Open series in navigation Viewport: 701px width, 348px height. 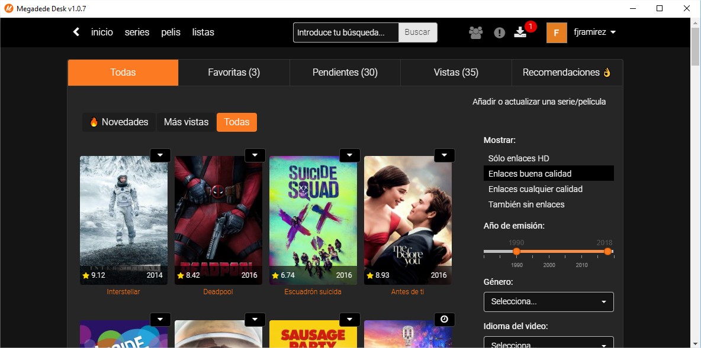pyautogui.click(x=137, y=32)
